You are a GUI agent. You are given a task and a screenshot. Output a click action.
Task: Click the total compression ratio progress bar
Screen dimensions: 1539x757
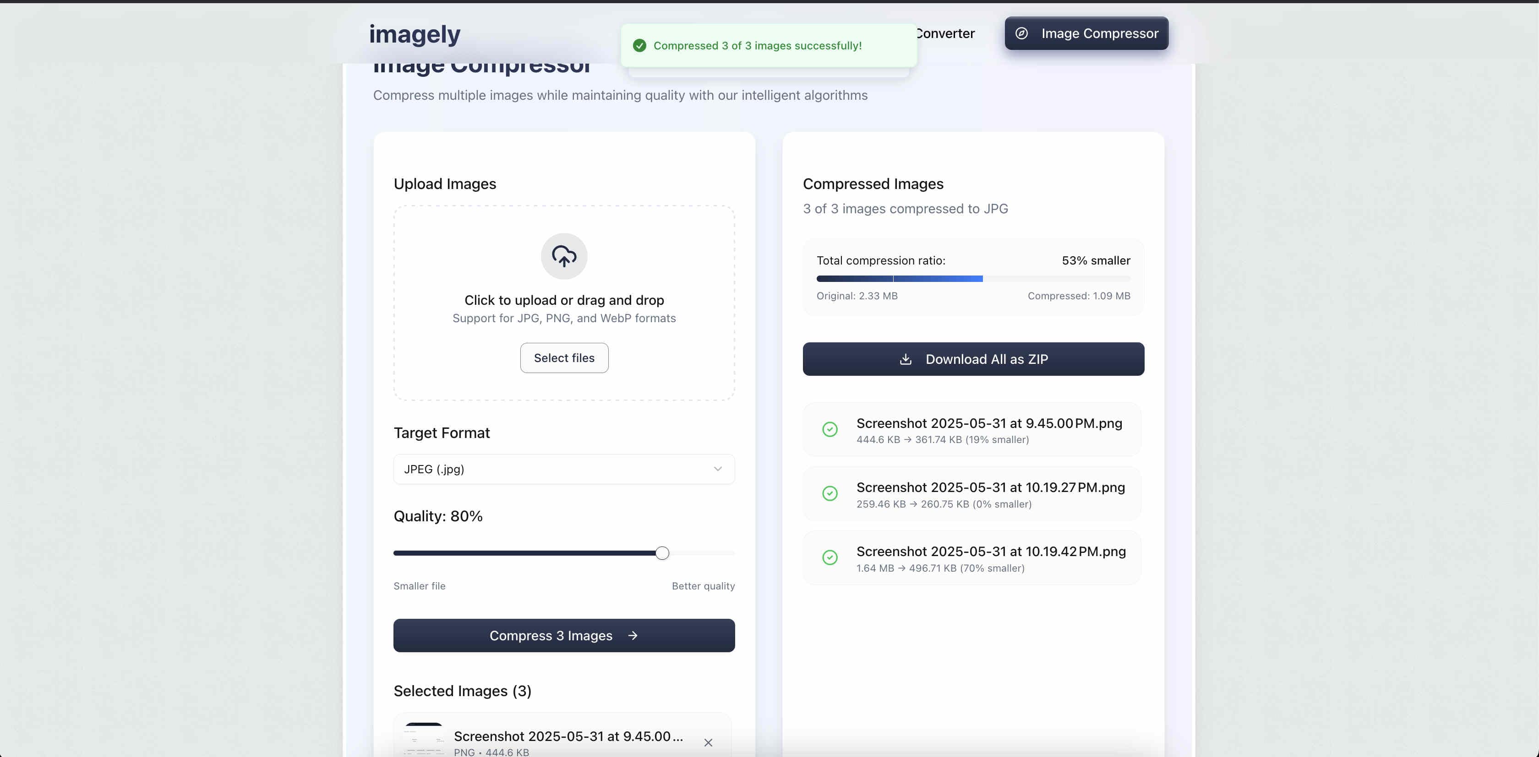coord(973,279)
